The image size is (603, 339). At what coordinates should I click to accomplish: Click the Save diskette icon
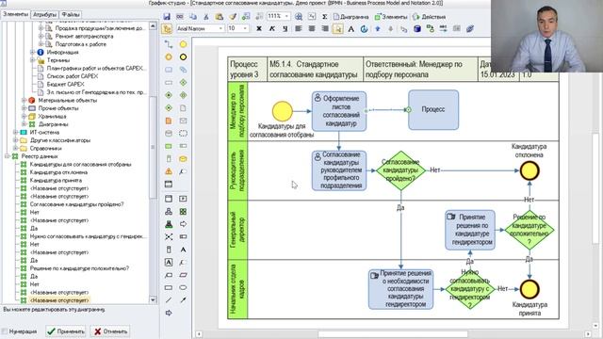pos(167,17)
